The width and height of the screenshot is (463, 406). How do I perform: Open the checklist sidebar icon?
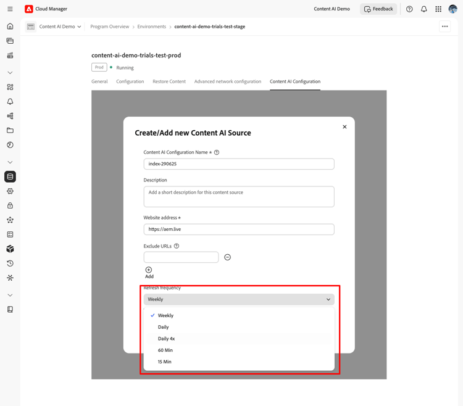click(x=10, y=234)
